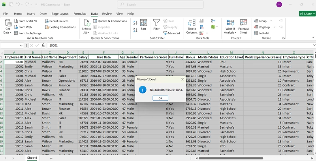Image resolution: width=316 pixels, height=161 pixels.
Task: Switch to the Formulas tab
Action: [79, 13]
